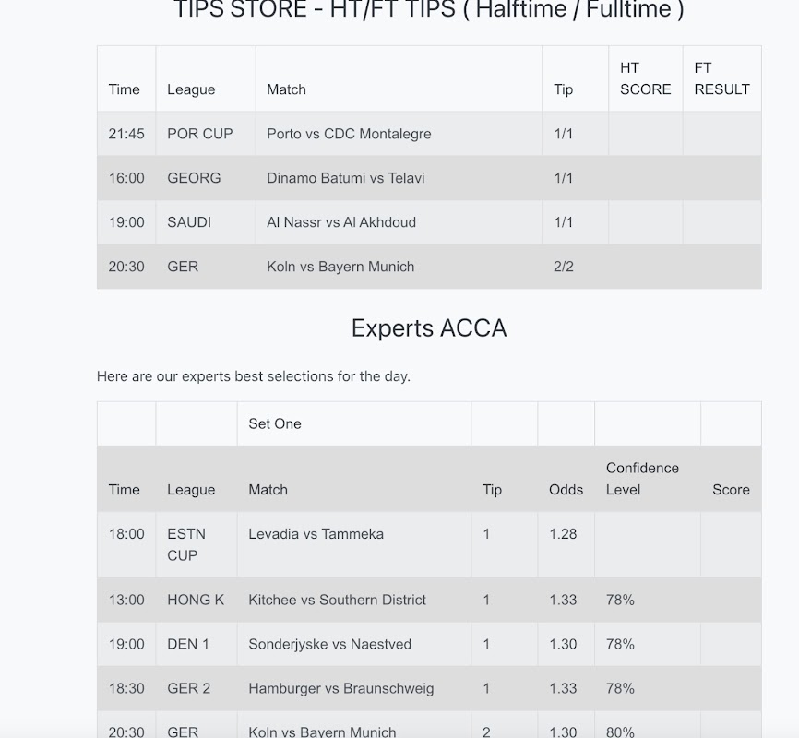Click the HT/FT TIPS page title
Viewport: 799px width, 738px height.
(429, 9)
